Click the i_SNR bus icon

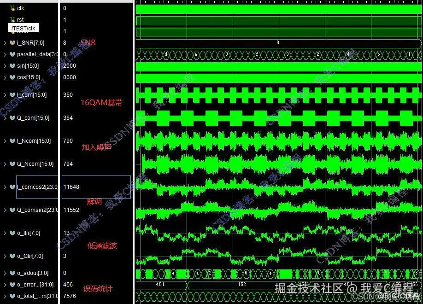[12, 43]
